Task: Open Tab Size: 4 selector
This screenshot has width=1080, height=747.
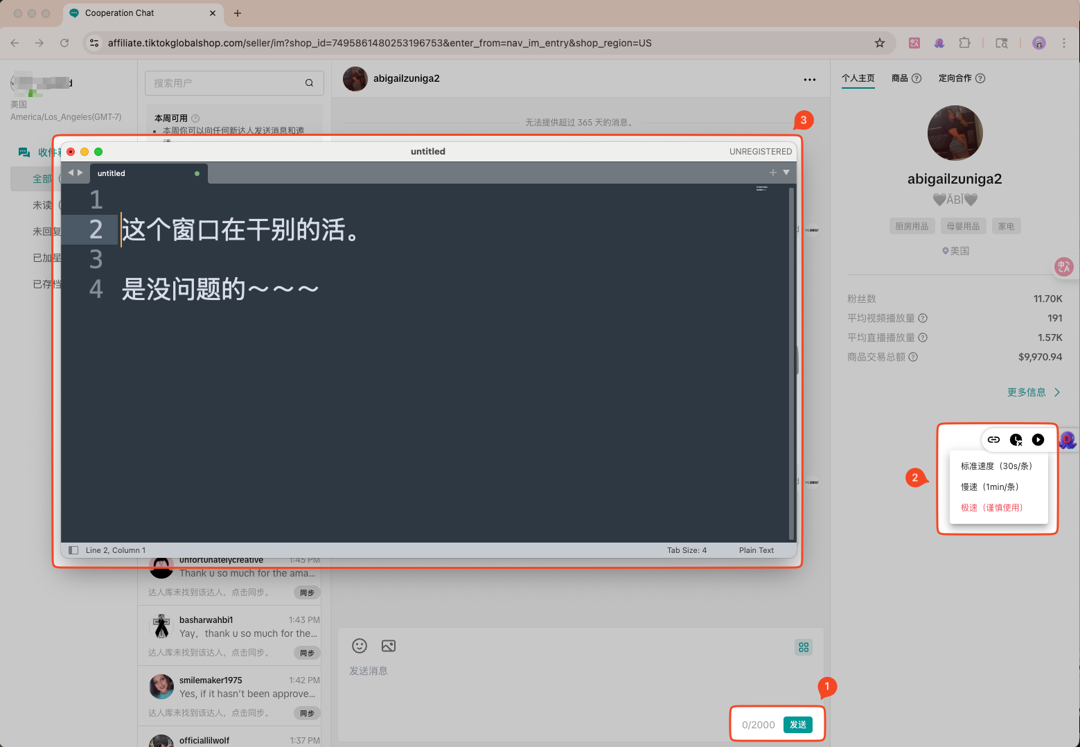Action: pos(687,550)
